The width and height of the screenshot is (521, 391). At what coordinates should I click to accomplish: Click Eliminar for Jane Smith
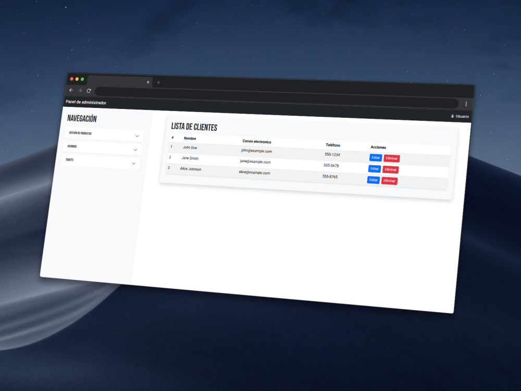[x=390, y=170]
